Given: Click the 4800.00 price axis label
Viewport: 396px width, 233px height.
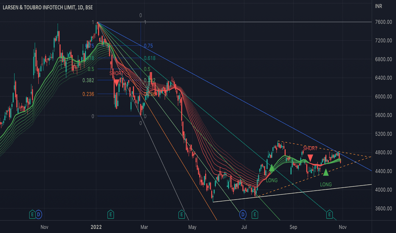Looking at the screenshot, I should pos(383,153).
